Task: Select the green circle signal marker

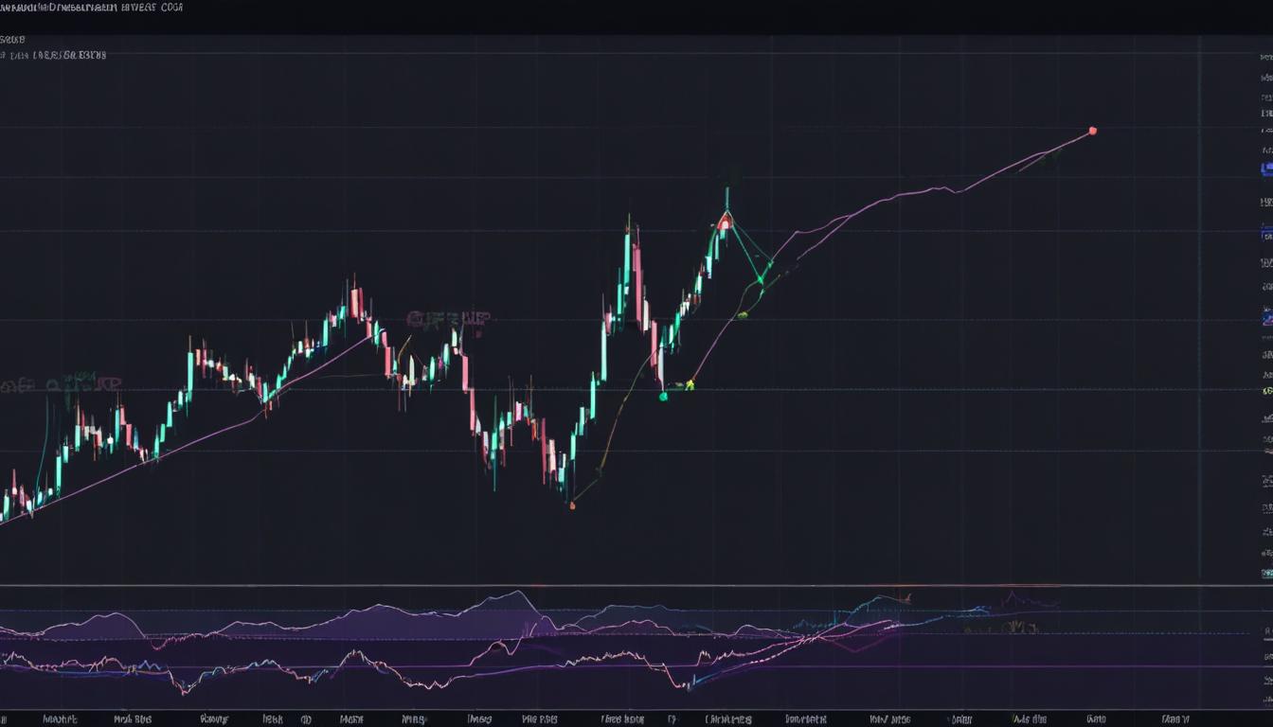Action: [x=663, y=396]
